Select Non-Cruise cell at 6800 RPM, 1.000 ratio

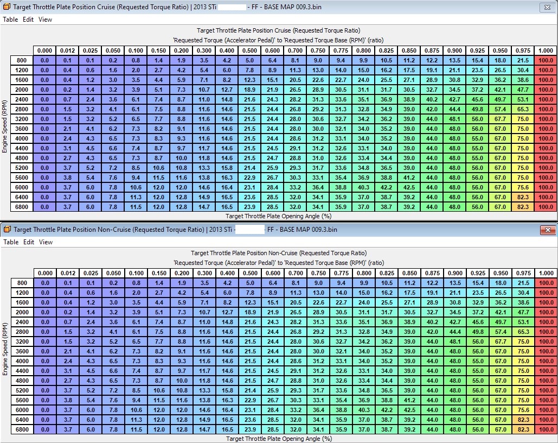[546, 429]
